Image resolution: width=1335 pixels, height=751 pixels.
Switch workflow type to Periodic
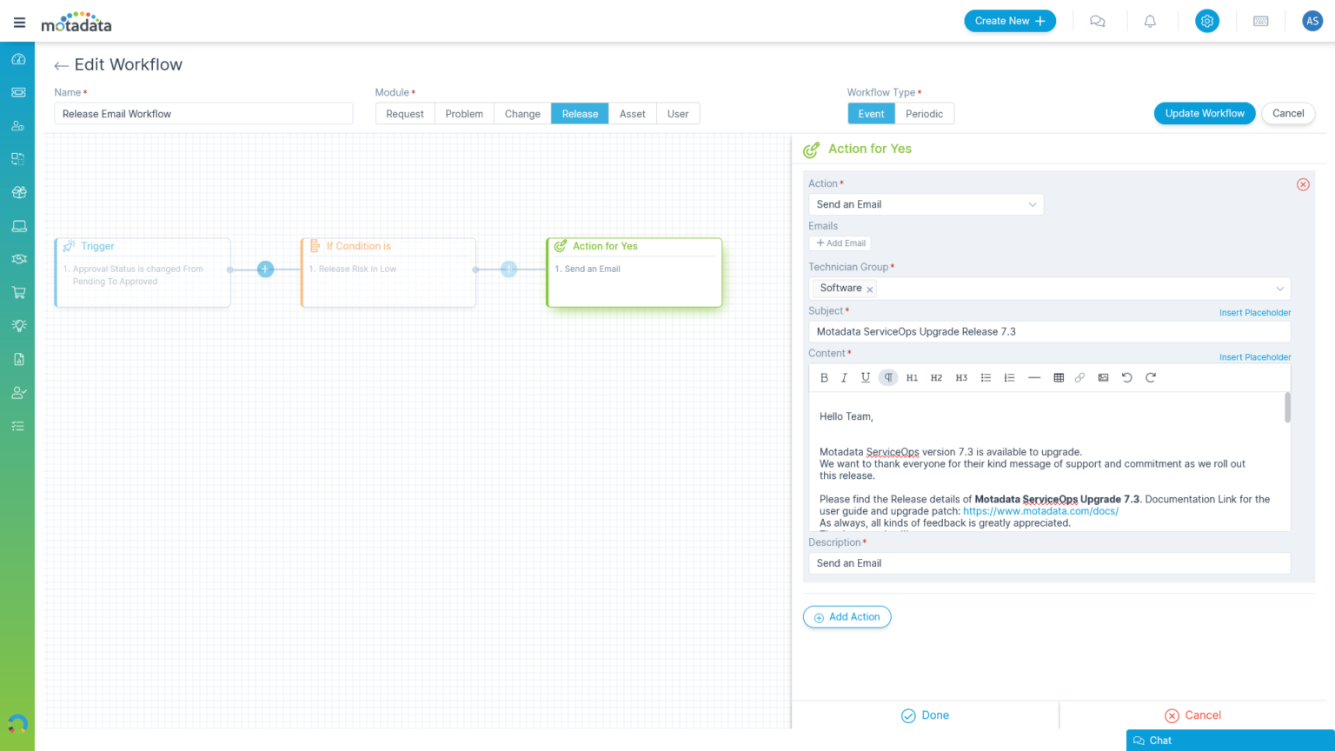tap(924, 113)
